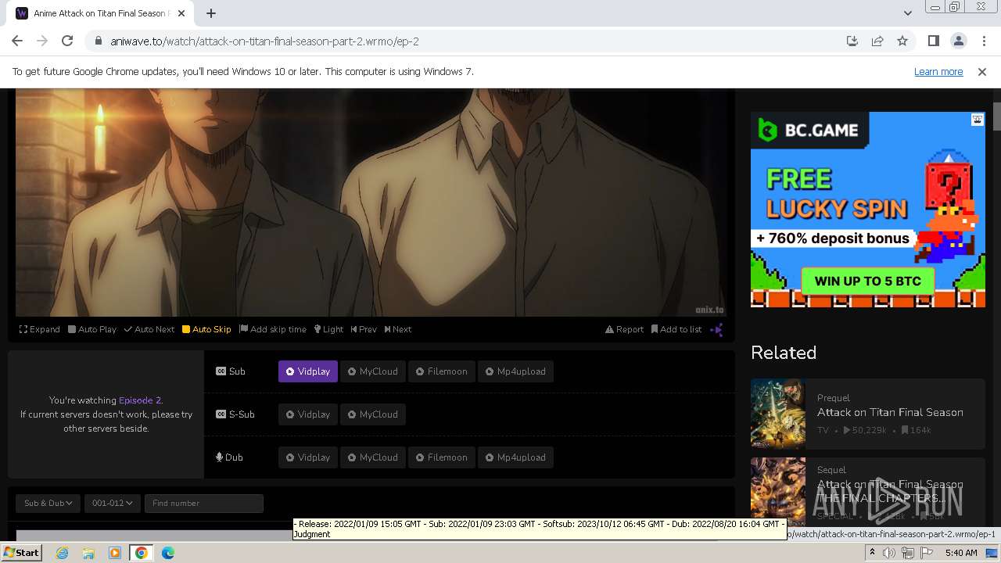Launch Internet Explorer from taskbar
Viewport: 1001px width, 563px height.
(62, 553)
